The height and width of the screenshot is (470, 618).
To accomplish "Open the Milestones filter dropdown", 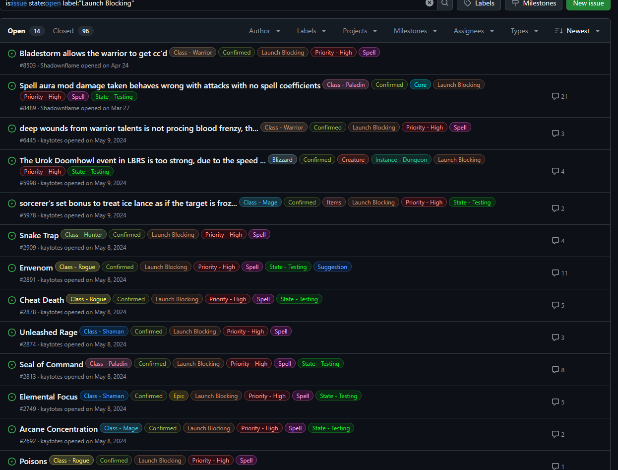I will [415, 31].
